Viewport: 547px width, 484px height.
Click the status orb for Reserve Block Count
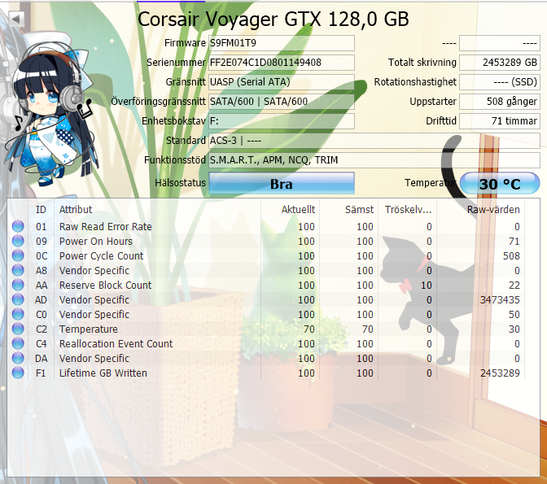coord(18,285)
